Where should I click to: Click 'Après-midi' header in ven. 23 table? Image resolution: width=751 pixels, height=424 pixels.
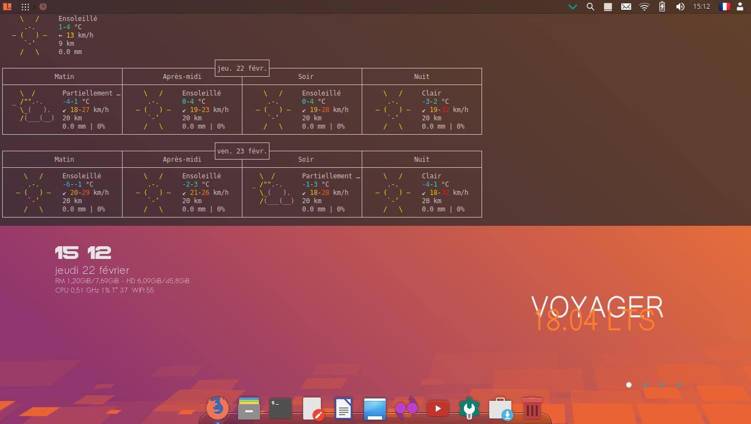(182, 160)
